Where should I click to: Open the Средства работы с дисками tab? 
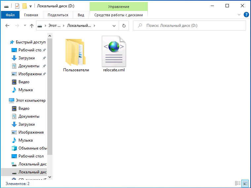pos(118,15)
